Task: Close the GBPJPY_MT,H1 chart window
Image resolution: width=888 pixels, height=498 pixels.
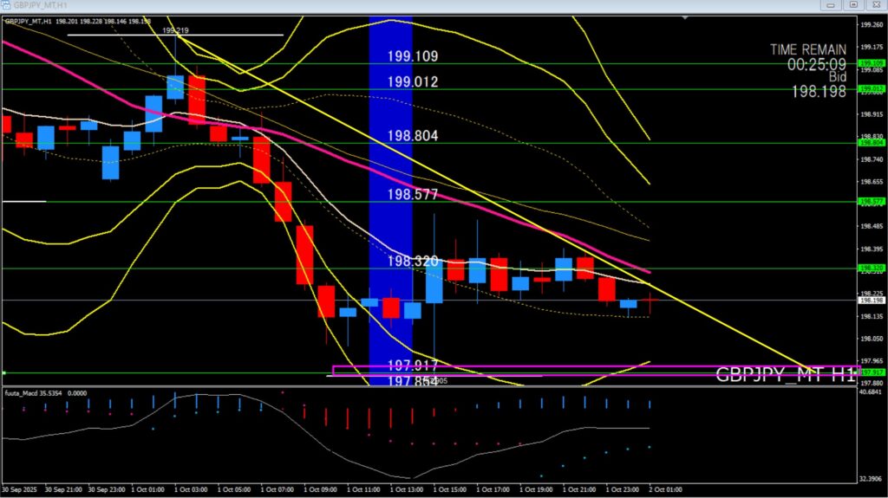Action: coord(878,5)
